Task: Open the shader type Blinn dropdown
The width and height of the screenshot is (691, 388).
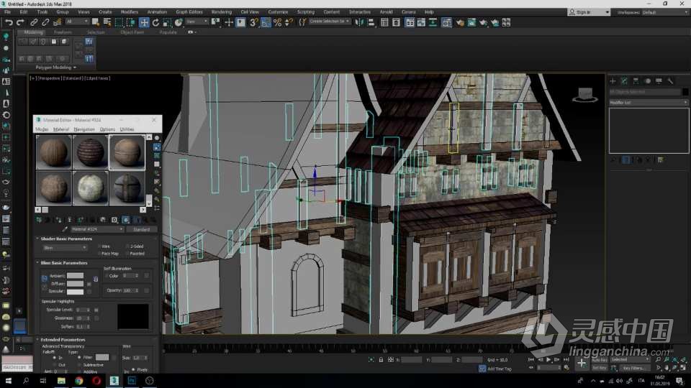Action: [65, 248]
